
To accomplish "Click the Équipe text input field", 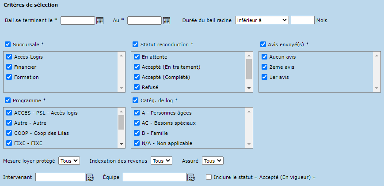I will (x=154, y=177).
